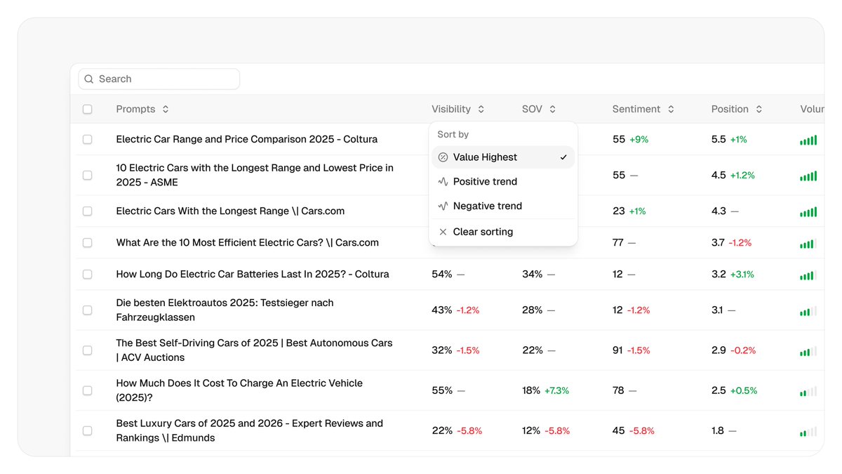Check the 10 Most Efficient Electric Cars row
This screenshot has height=474, width=842.
[x=88, y=243]
